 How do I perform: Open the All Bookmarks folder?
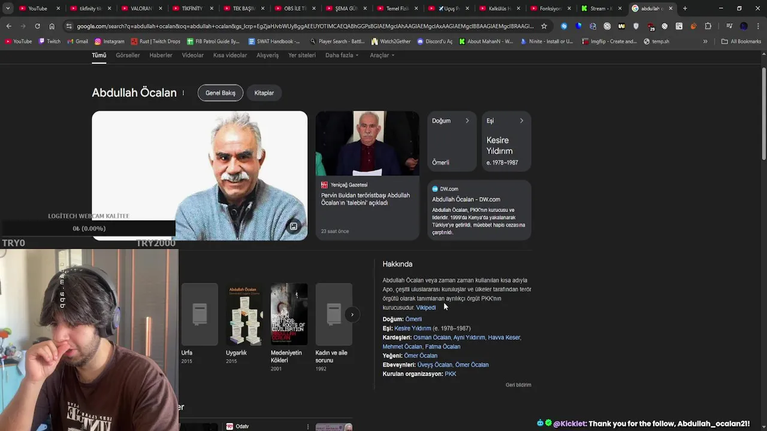[741, 41]
